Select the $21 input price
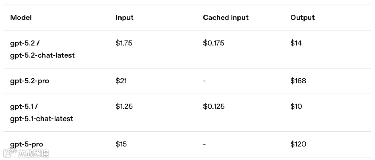This screenshot has width=375, height=160. point(121,81)
